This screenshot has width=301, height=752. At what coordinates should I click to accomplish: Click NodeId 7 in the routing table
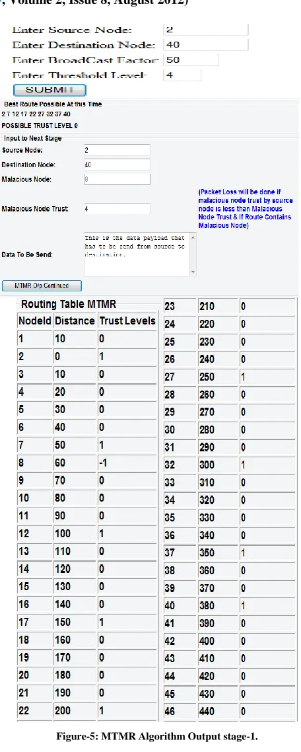(21, 445)
